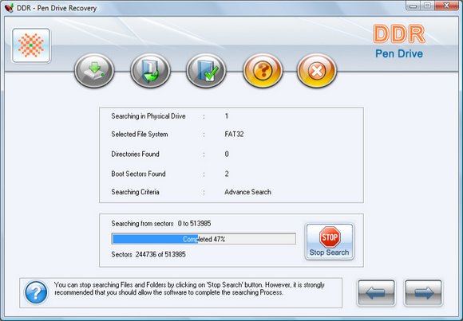Image resolution: width=463 pixels, height=321 pixels.
Task: Minimize the Pen Drive Recovery window
Action: (414, 6)
